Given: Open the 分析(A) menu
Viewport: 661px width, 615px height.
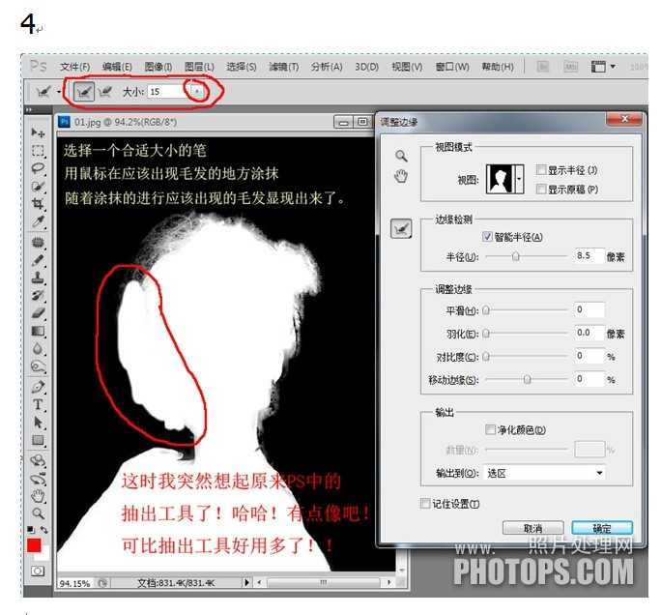Looking at the screenshot, I should [x=327, y=67].
